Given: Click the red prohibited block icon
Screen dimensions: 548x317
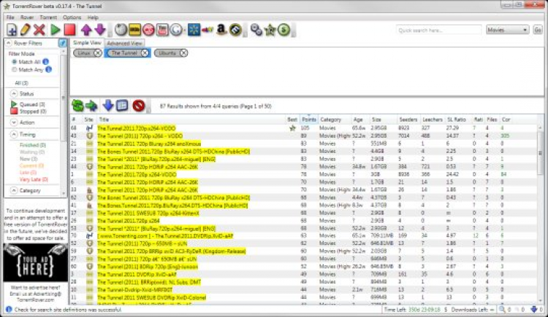Looking at the screenshot, I should [139, 106].
